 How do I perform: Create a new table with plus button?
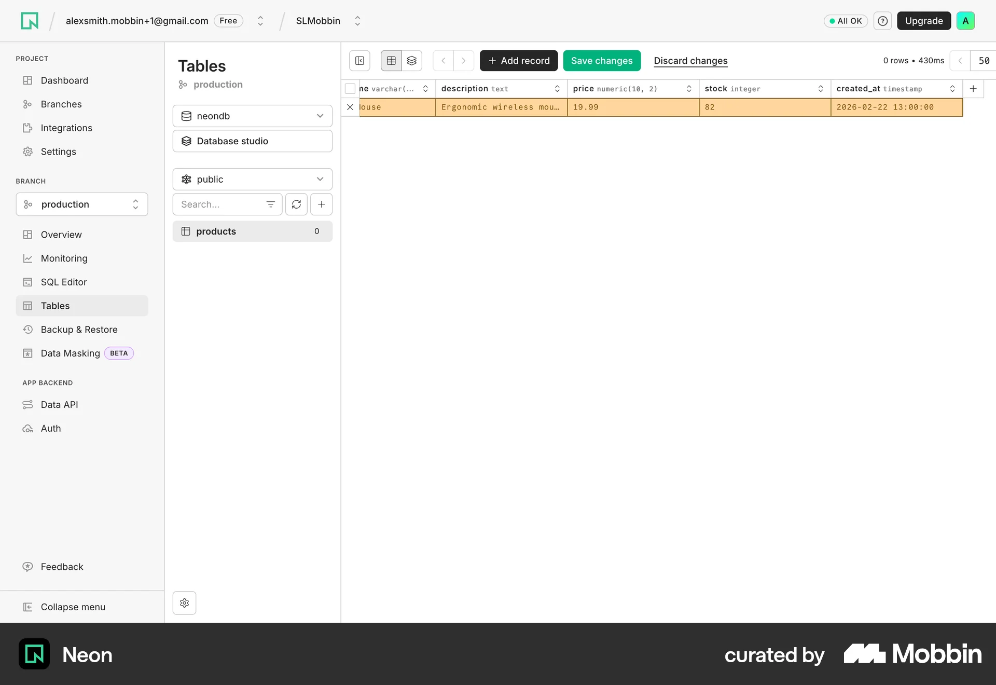click(322, 204)
